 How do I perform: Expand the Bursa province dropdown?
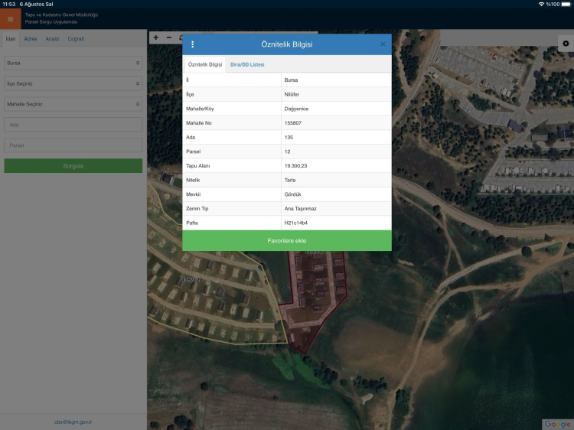[73, 63]
